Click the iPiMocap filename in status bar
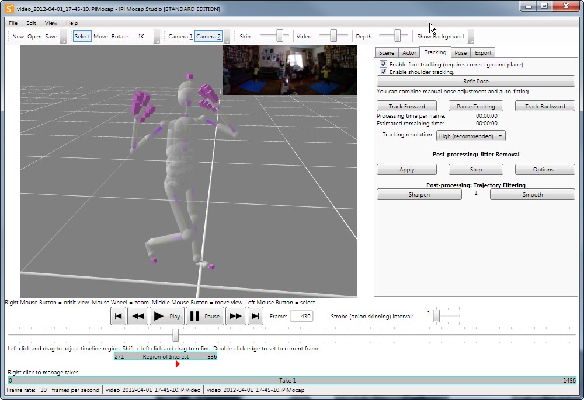Viewport: 584px width, 400px height. [x=255, y=390]
